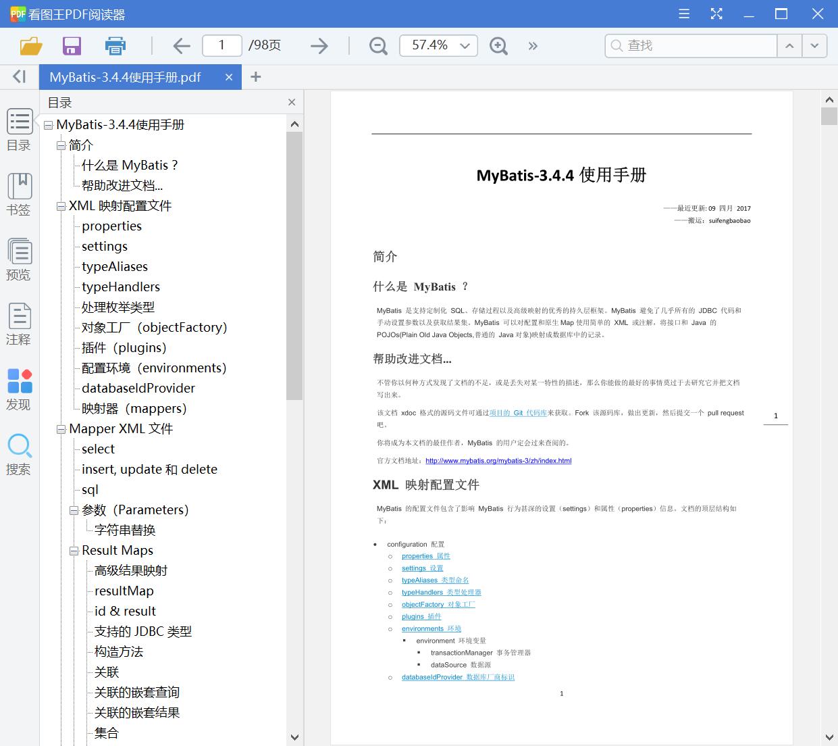Go to next page arrow

point(319,46)
